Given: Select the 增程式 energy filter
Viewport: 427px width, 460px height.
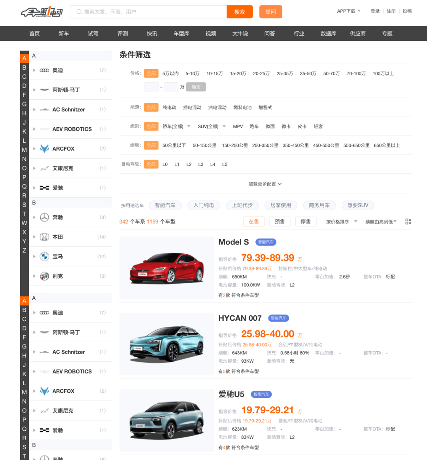Looking at the screenshot, I should (265, 107).
